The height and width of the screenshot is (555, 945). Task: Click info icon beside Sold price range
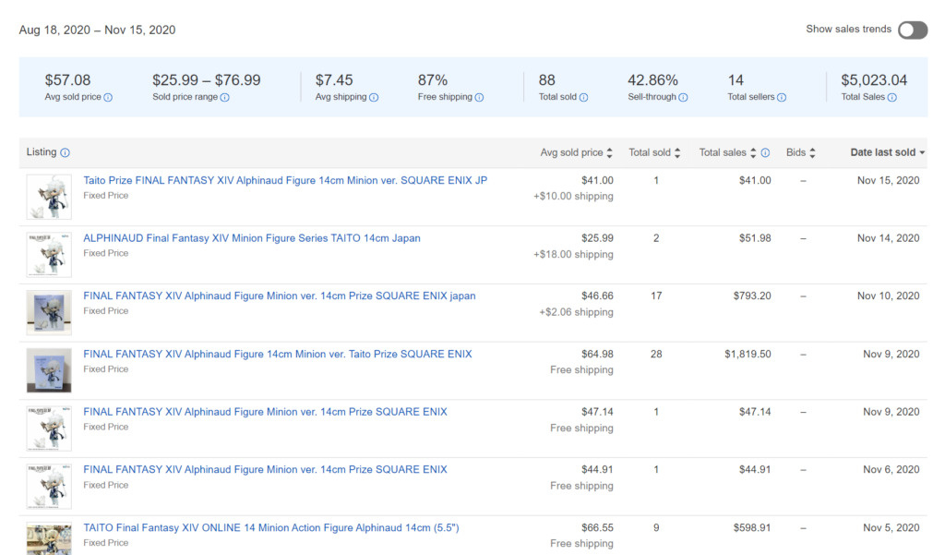pyautogui.click(x=224, y=98)
